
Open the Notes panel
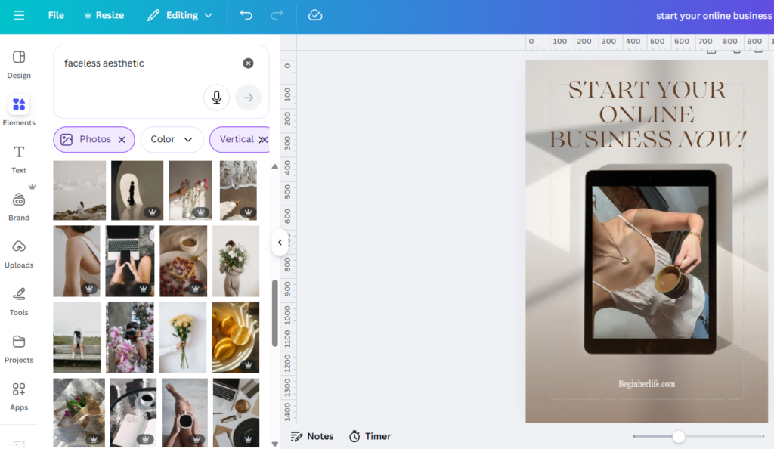pos(312,436)
